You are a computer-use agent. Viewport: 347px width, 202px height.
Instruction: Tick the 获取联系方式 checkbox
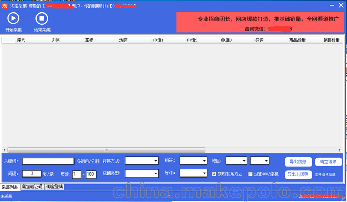[214, 174]
